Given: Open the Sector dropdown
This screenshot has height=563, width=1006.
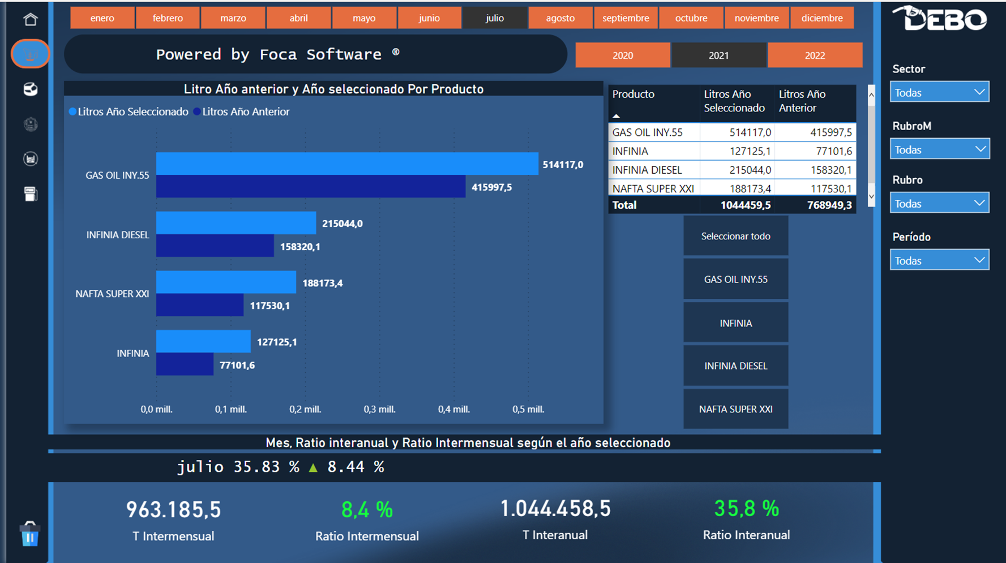Looking at the screenshot, I should (939, 92).
